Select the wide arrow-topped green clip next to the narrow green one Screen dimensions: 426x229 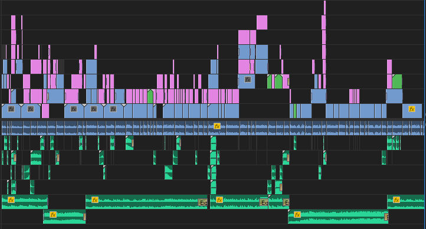point(278,81)
